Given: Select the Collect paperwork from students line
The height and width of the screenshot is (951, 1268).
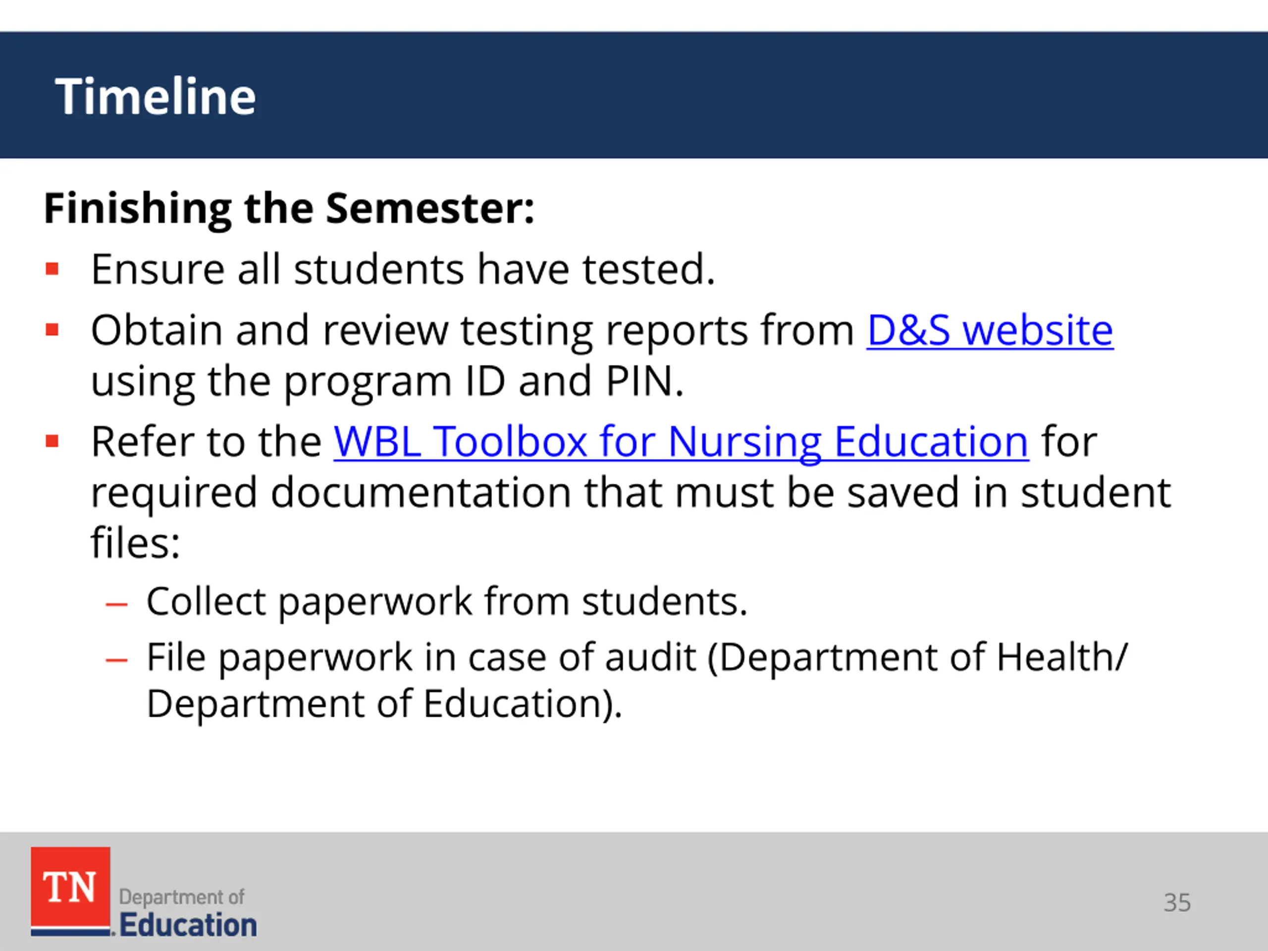Looking at the screenshot, I should pyautogui.click(x=447, y=602).
